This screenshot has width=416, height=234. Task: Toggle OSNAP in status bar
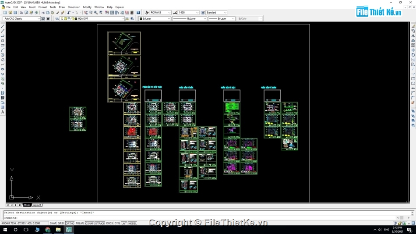coord(89,223)
